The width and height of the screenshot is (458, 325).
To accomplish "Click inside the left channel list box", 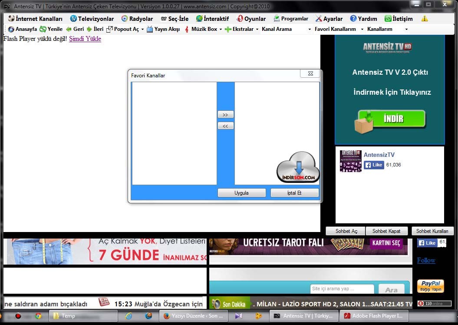I will click(174, 133).
